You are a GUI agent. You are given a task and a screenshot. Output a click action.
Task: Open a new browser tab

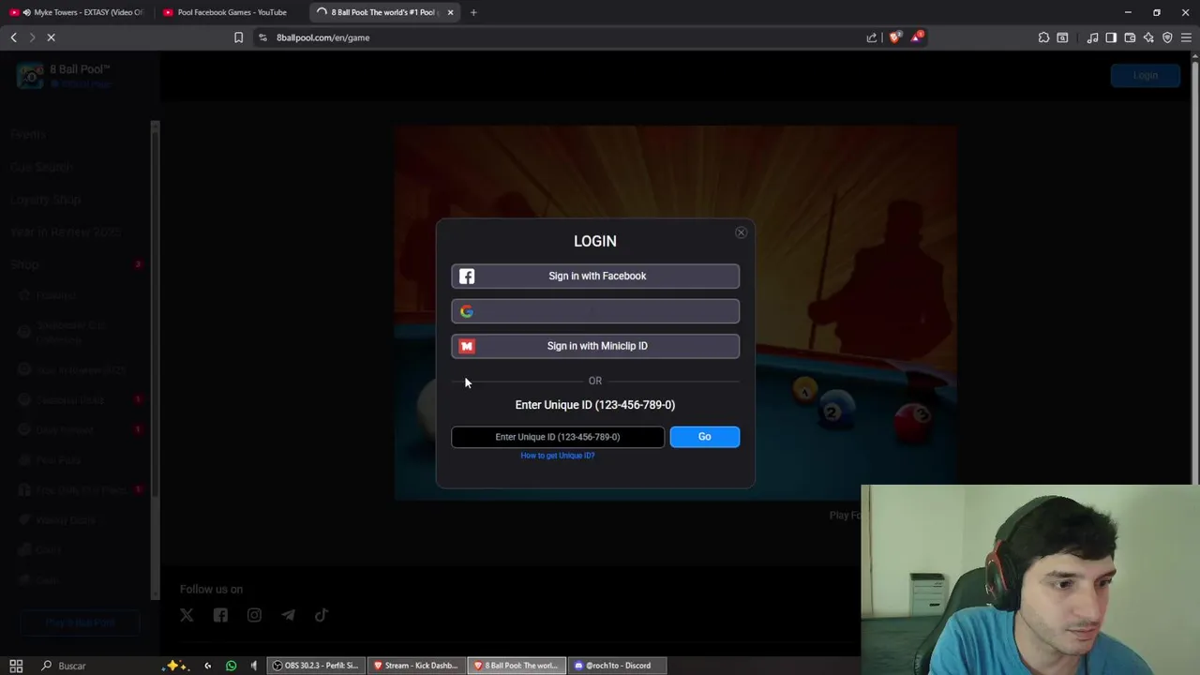(473, 12)
